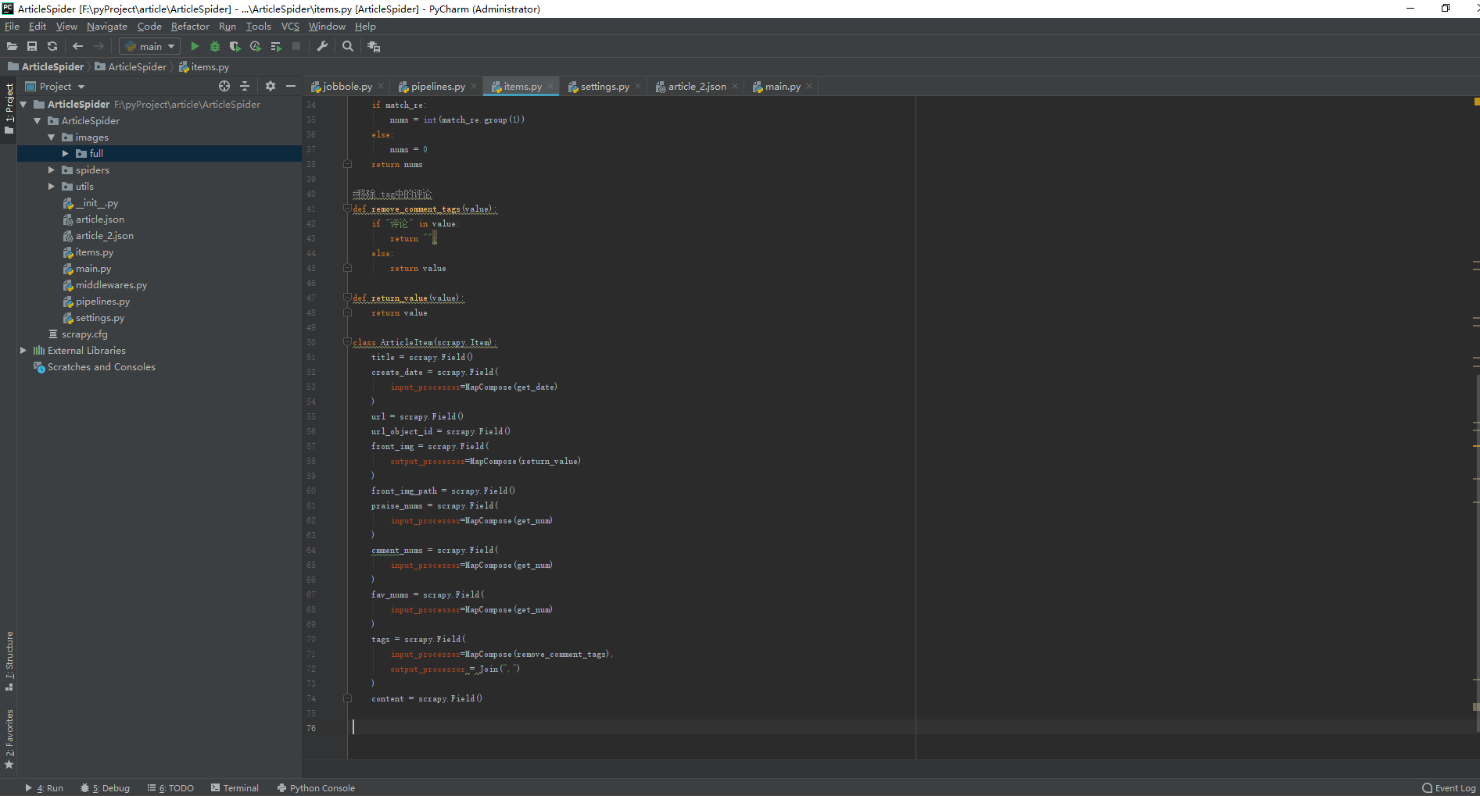Collapse all in the Project panel
This screenshot has height=796, width=1480.
click(245, 86)
